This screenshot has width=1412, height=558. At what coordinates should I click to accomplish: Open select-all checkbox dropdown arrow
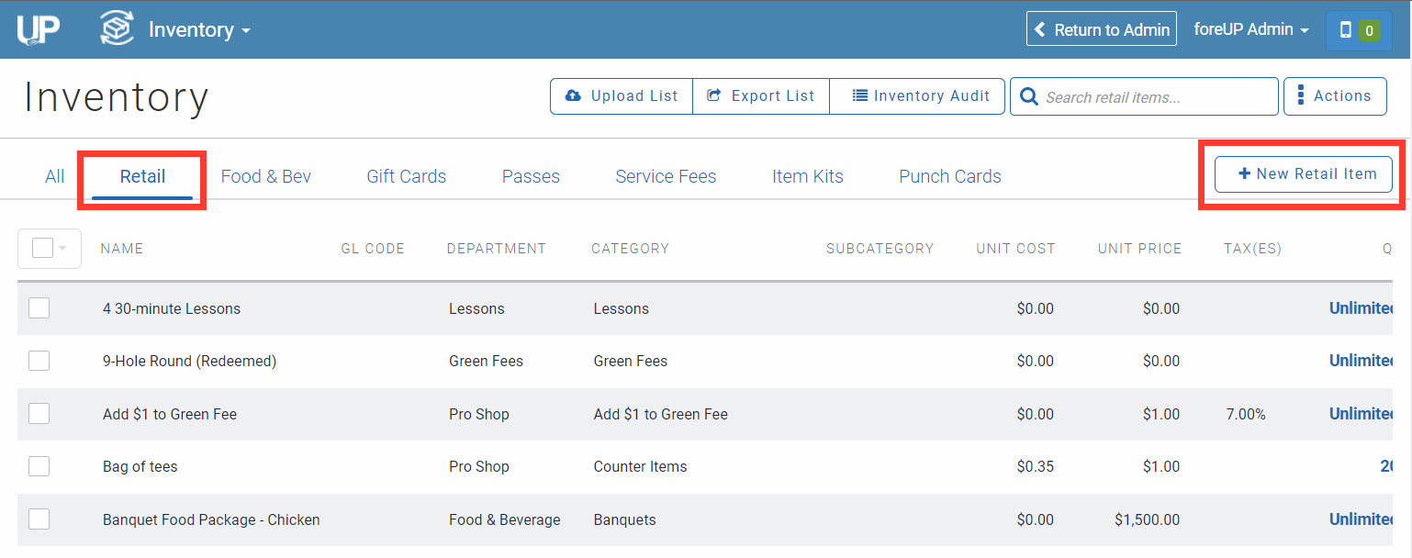[63, 249]
